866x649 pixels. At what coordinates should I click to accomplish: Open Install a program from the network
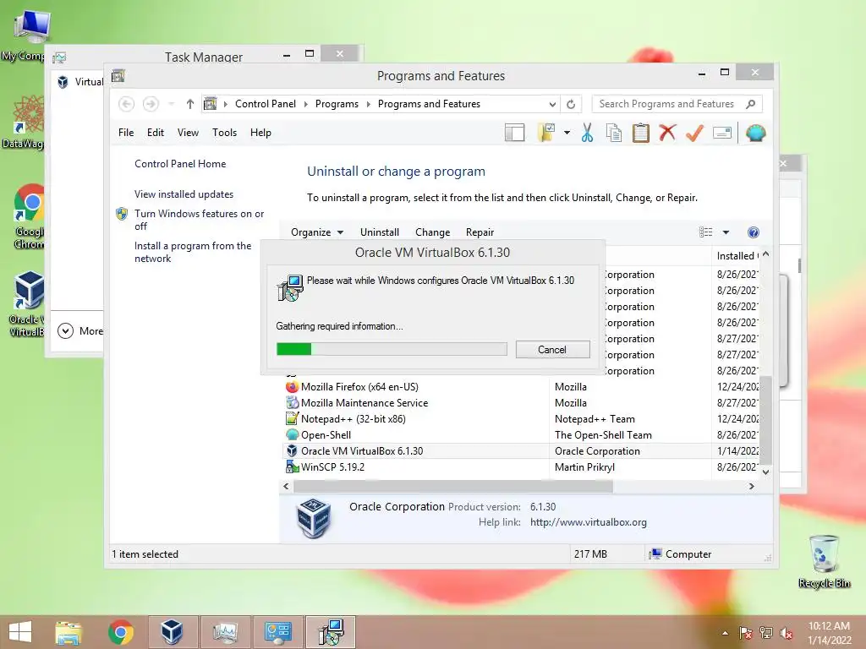(x=193, y=252)
